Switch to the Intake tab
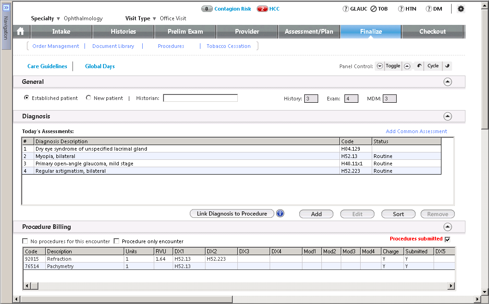The width and height of the screenshot is (489, 304). click(61, 31)
